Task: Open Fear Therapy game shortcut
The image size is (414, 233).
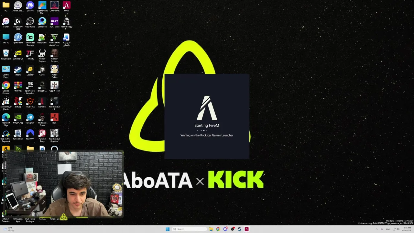Action: coord(66,23)
